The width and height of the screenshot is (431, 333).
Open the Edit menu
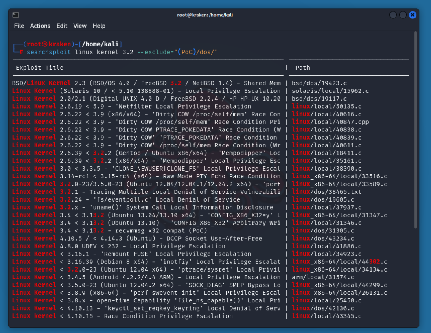click(x=62, y=26)
